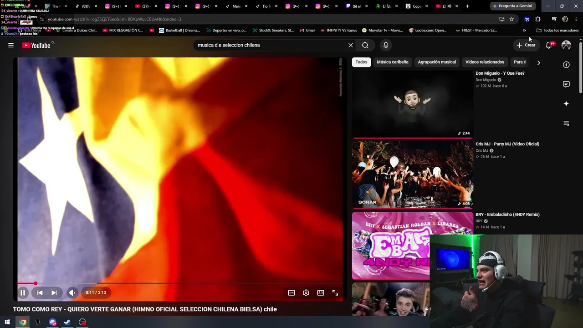
Task: Open the StockX: Sneakers bookmark
Action: (x=273, y=31)
